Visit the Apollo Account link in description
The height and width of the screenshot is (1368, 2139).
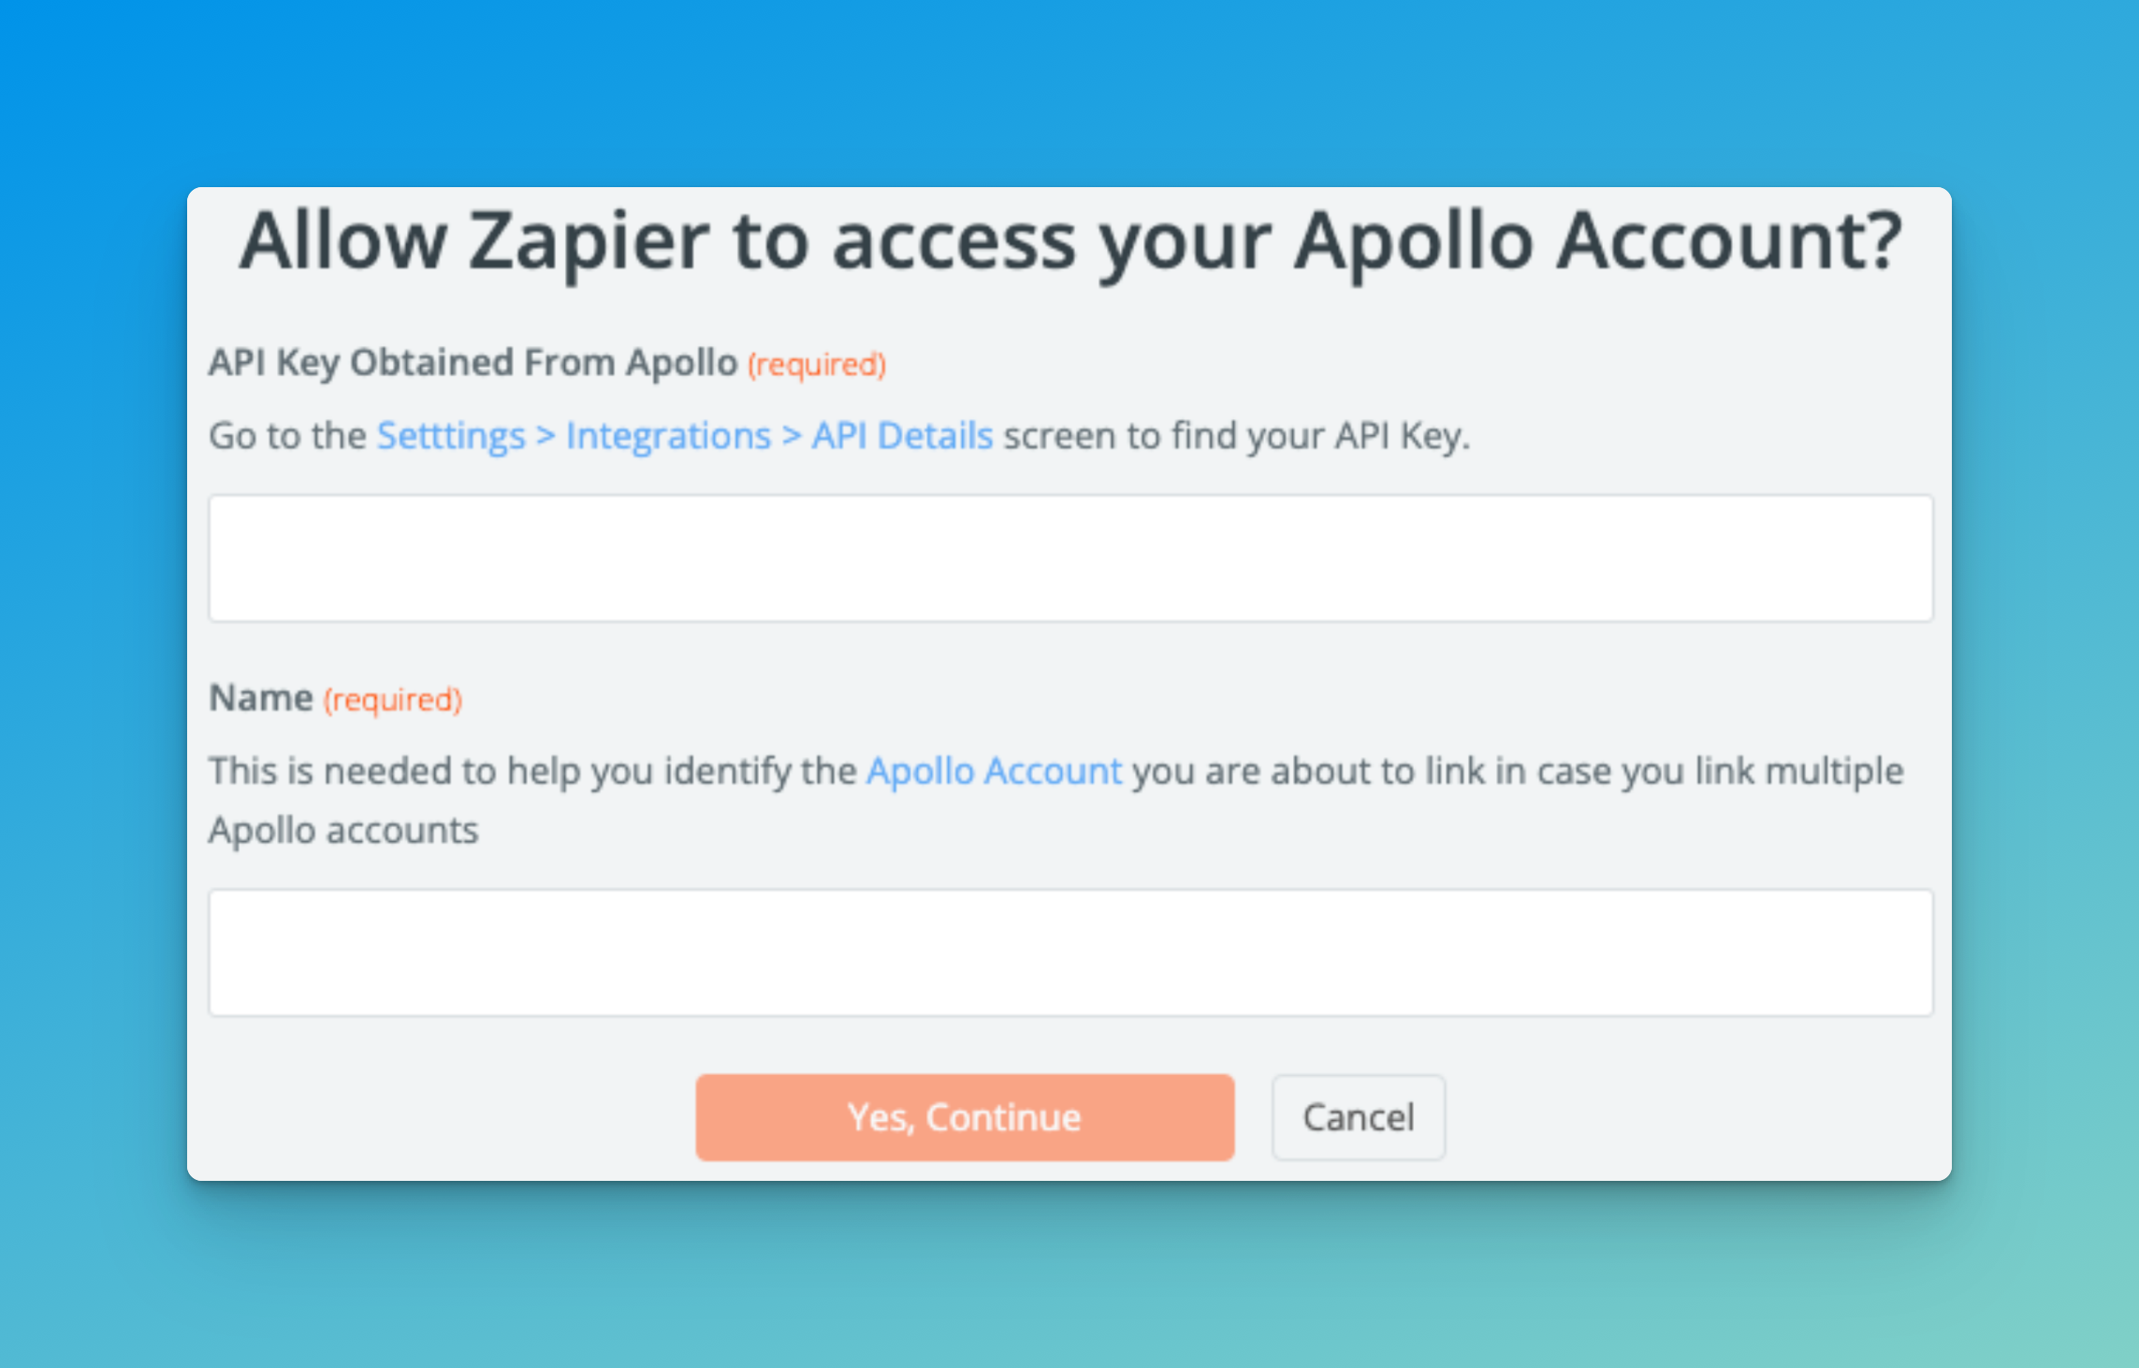point(994,770)
